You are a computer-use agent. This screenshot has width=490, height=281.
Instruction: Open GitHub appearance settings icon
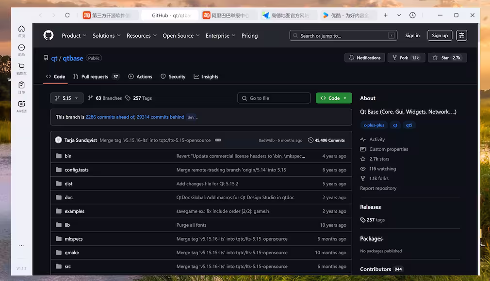461,35
